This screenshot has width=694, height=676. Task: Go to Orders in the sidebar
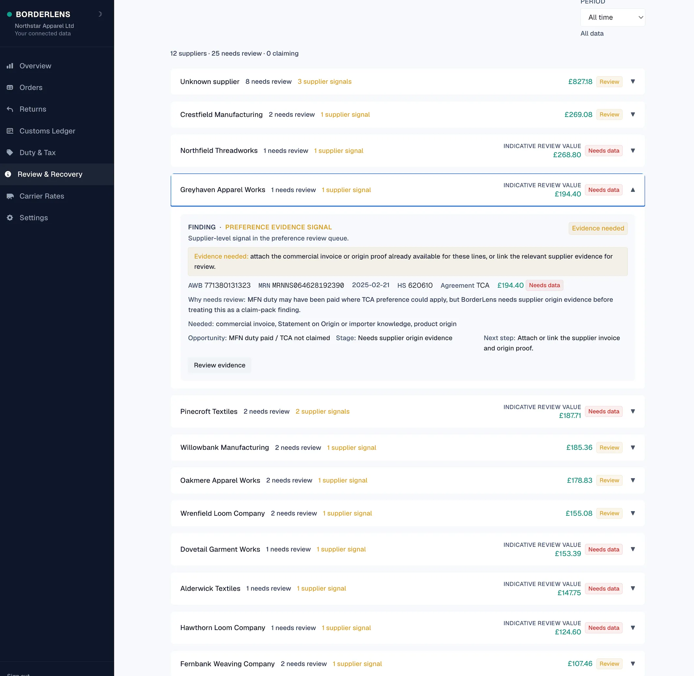coord(57,87)
